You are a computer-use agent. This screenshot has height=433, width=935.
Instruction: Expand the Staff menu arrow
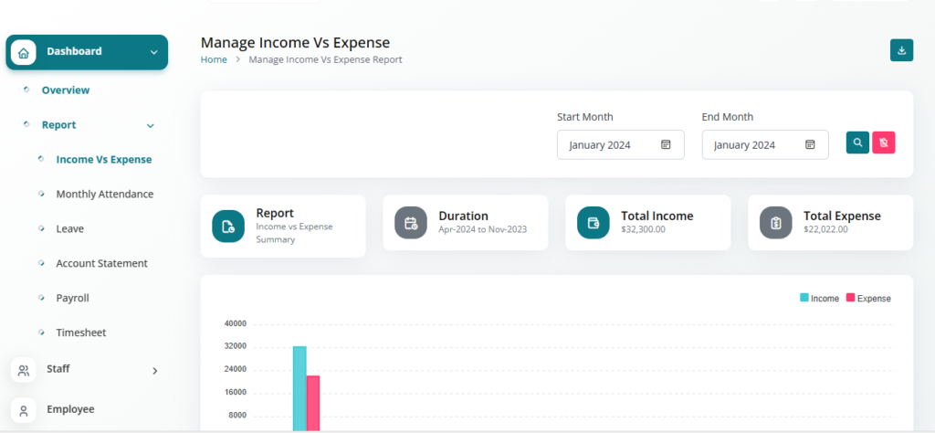coord(154,370)
